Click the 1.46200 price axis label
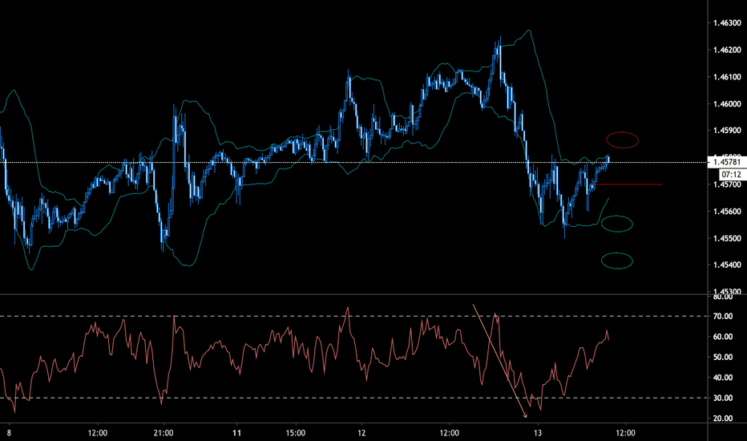This screenshot has height=441, width=747. (727, 50)
